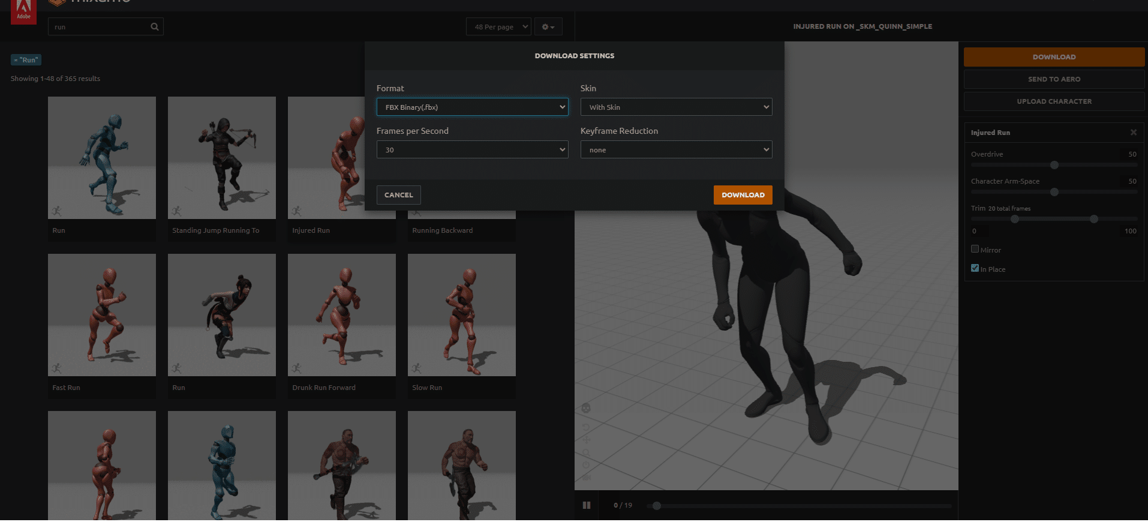
Task: Select the ninja Run animation thumbnail
Action: tap(222, 315)
